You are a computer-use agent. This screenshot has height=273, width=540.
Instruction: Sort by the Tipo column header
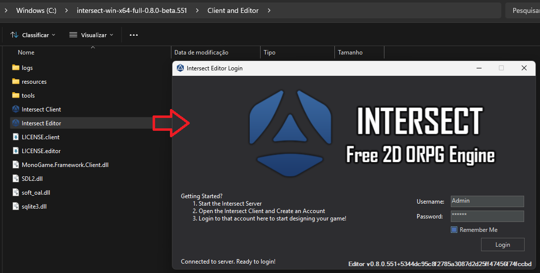270,53
